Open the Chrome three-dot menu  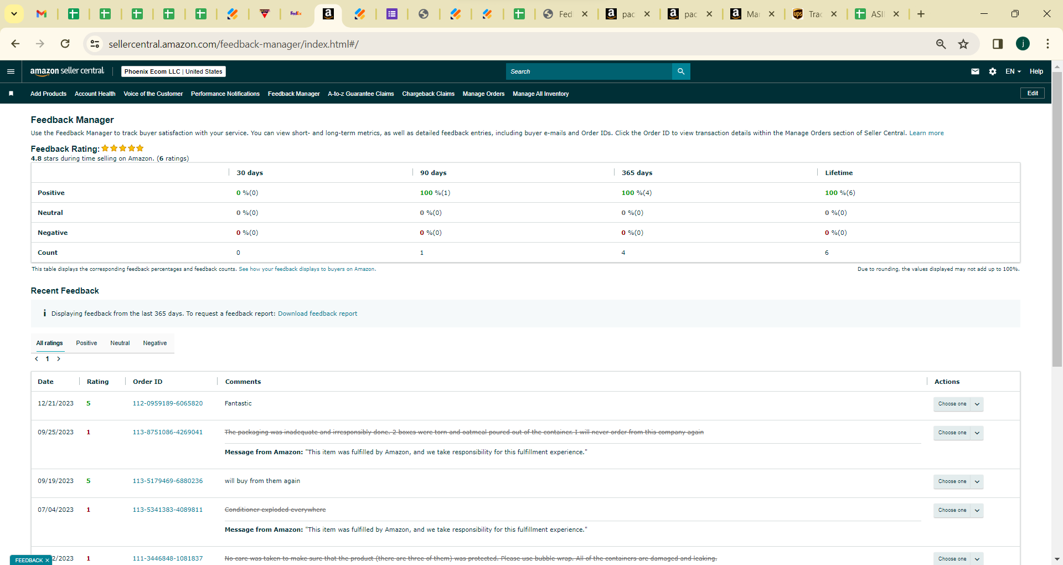pos(1047,44)
